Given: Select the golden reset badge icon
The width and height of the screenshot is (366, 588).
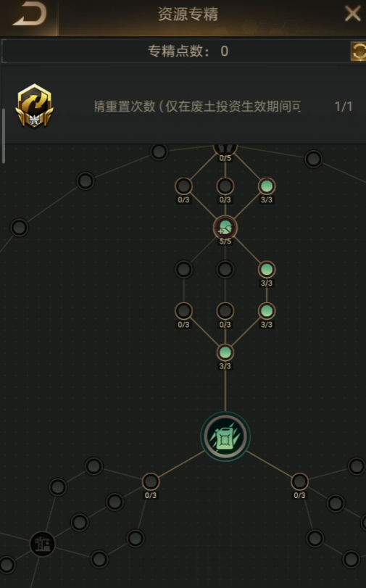Looking at the screenshot, I should click(x=34, y=106).
